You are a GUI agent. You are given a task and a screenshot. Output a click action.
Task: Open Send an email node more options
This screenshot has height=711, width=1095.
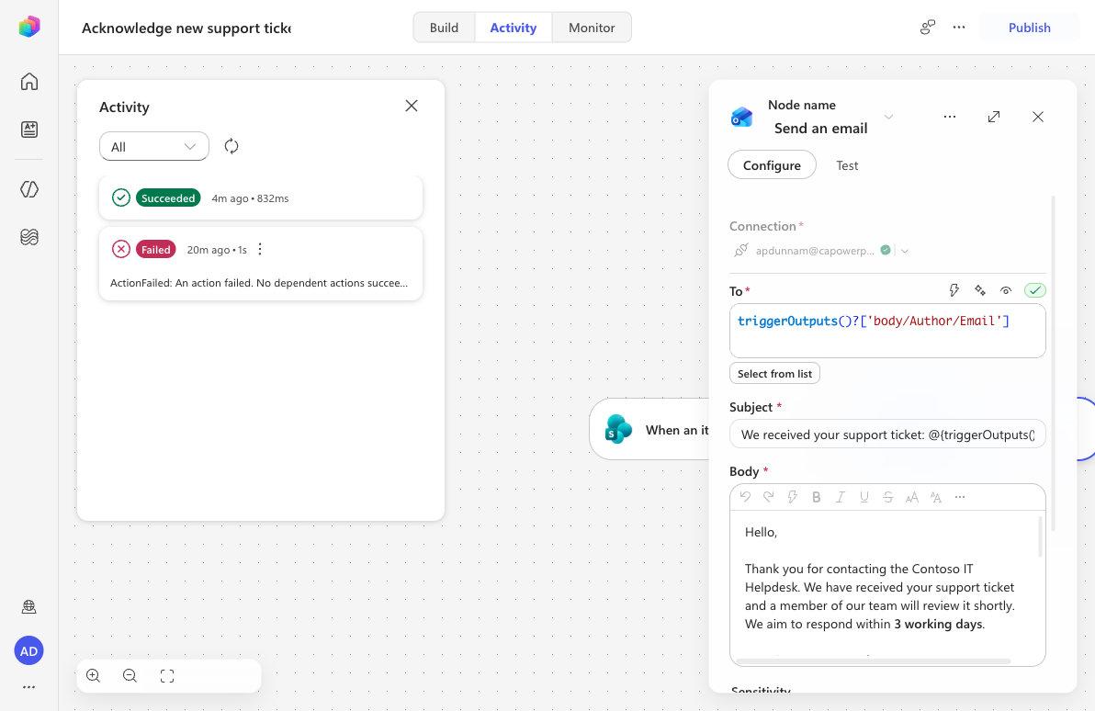click(950, 117)
